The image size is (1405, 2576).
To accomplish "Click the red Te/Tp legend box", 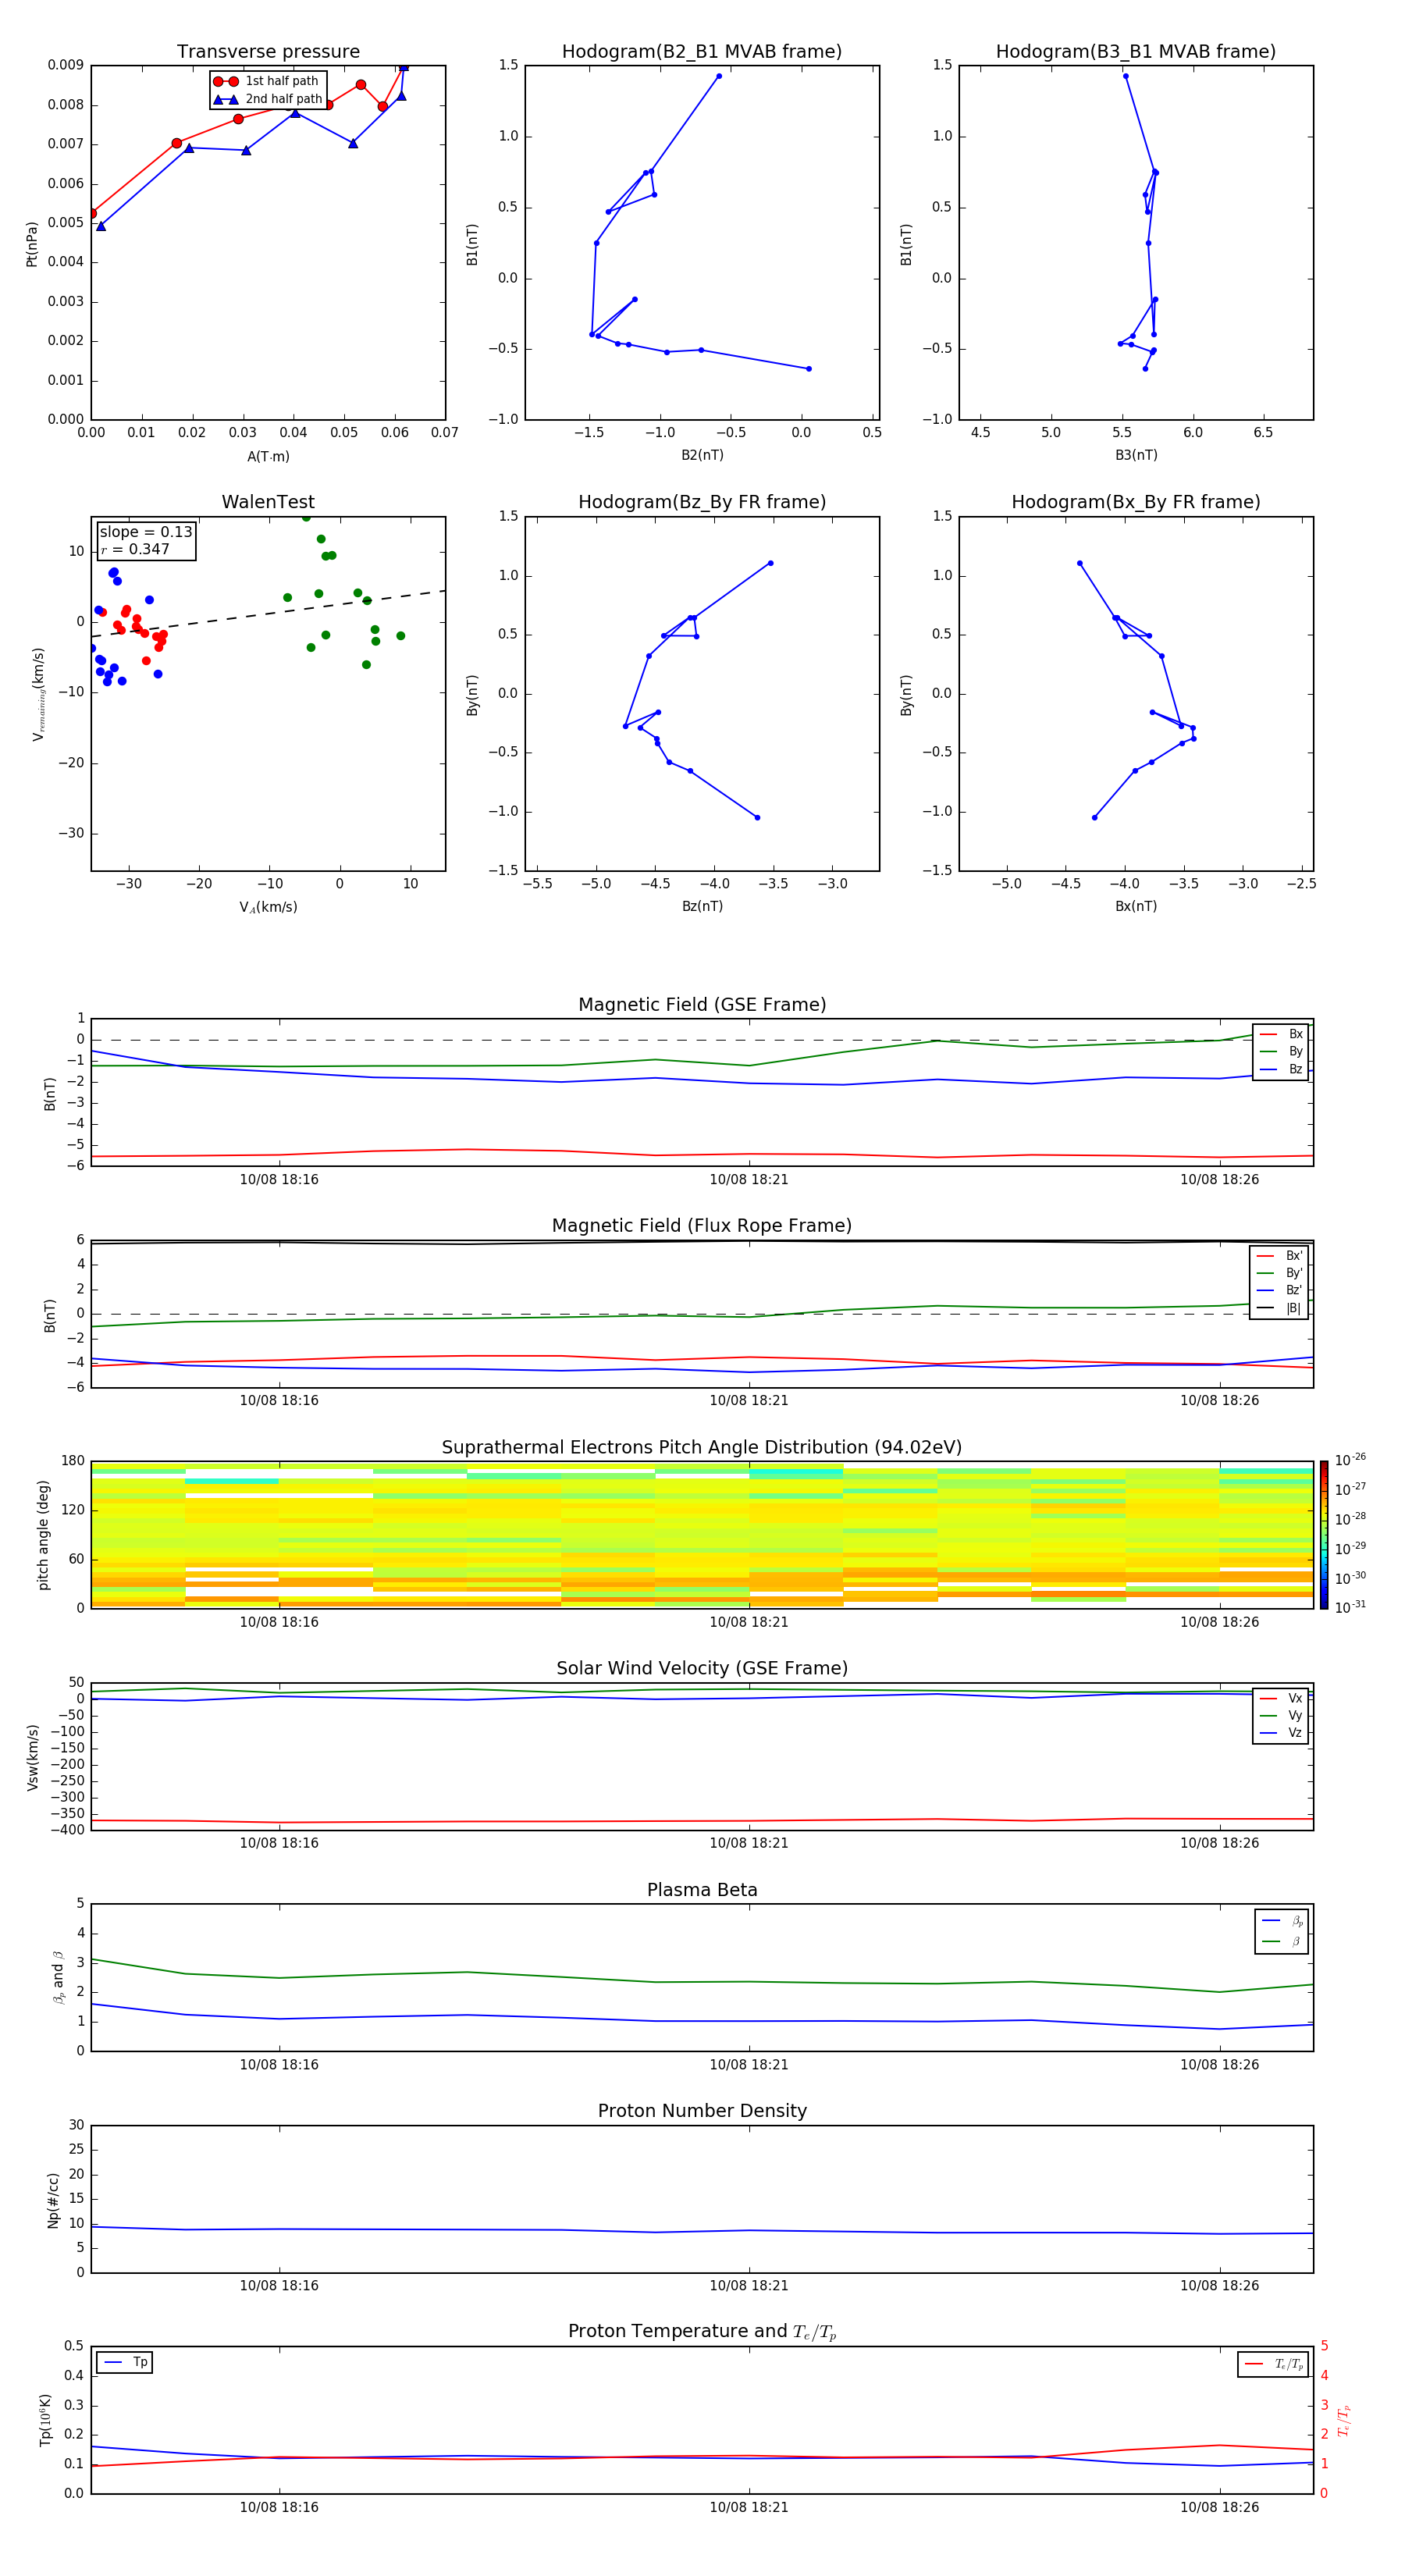I will click(x=1272, y=2364).
